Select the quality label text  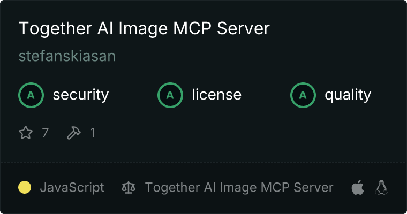click(x=348, y=95)
